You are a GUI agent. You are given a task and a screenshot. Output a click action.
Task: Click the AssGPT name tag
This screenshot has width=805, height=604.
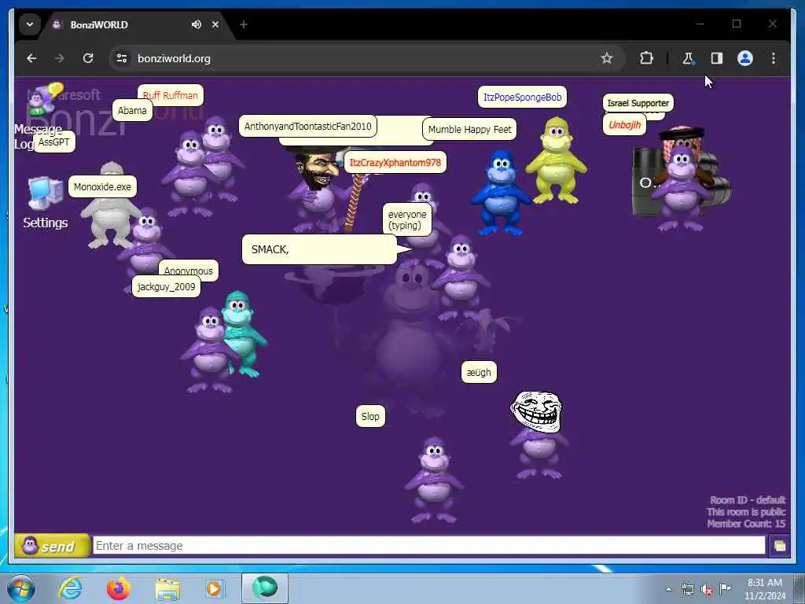click(54, 142)
